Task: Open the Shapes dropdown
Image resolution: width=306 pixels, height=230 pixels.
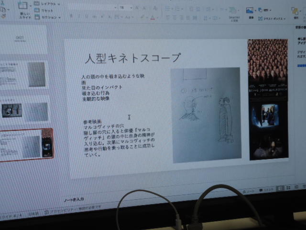Action: [x=264, y=10]
